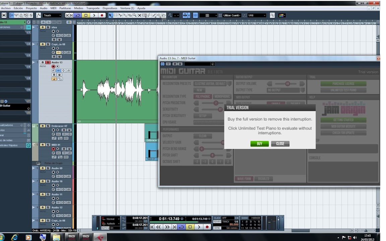
Task: Click the PURCHASE LICENSE button
Action: tap(343, 84)
